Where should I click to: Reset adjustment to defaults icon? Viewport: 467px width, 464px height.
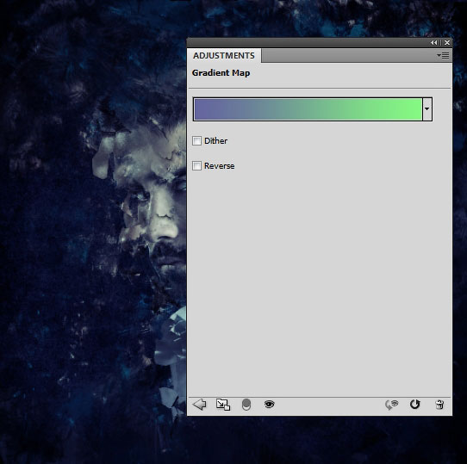415,405
